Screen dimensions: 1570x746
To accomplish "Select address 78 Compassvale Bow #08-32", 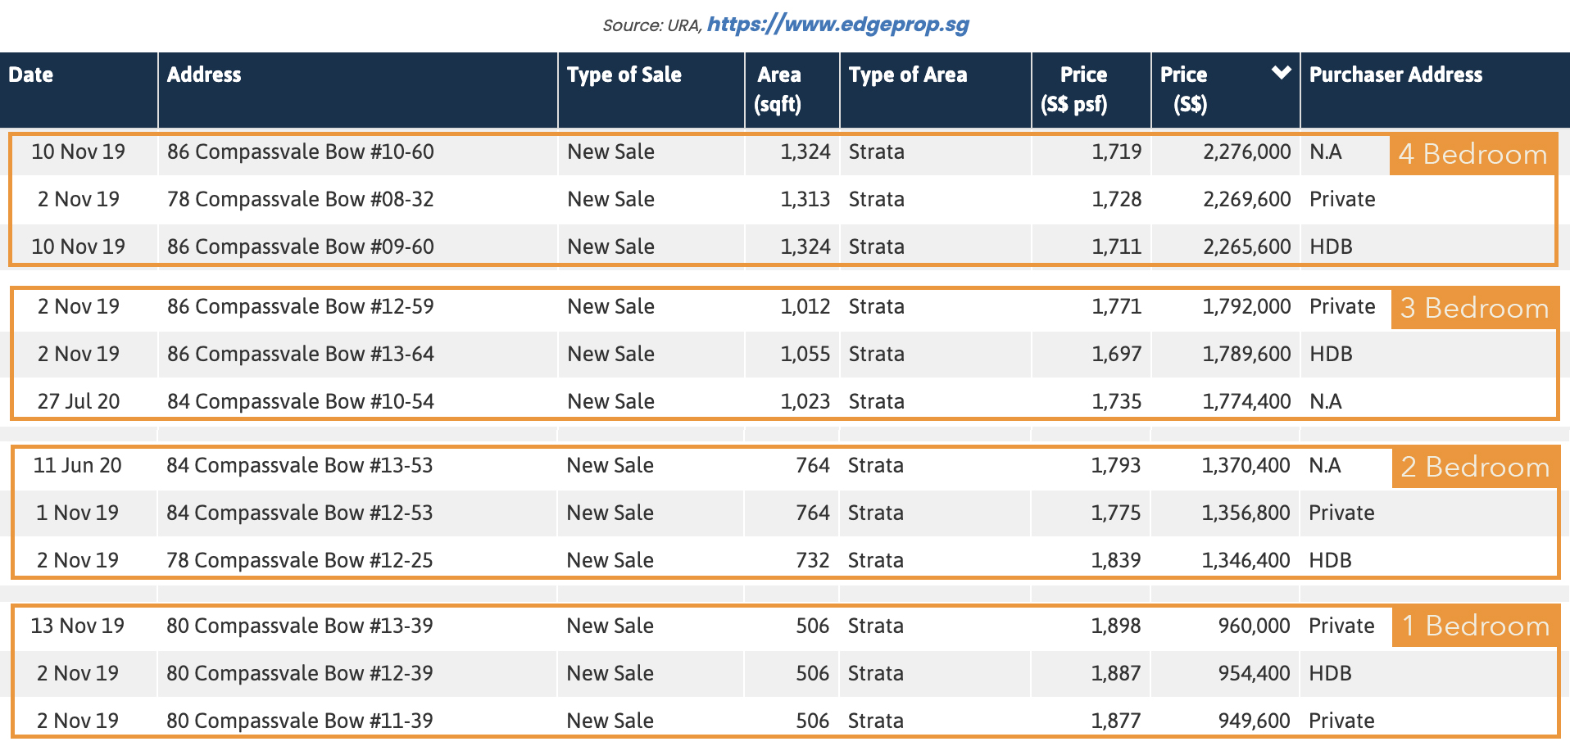I will (301, 199).
